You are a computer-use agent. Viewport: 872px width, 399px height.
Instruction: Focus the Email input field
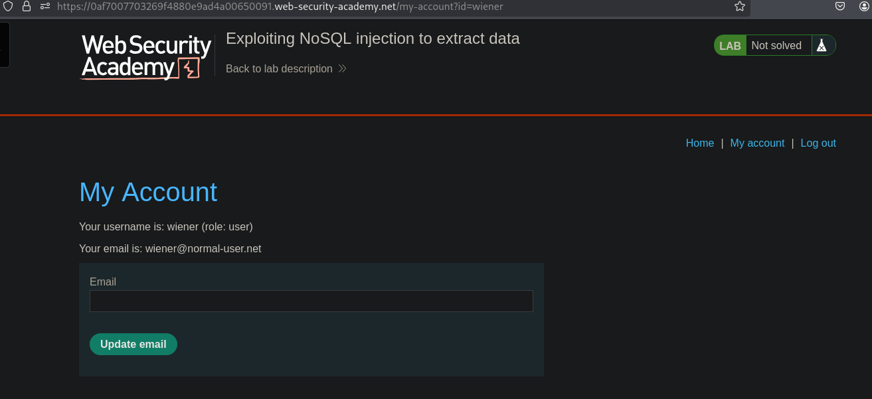click(x=311, y=301)
